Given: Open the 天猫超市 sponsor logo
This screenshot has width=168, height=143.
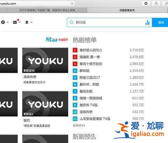Looking at the screenshot, I should 63,40.
